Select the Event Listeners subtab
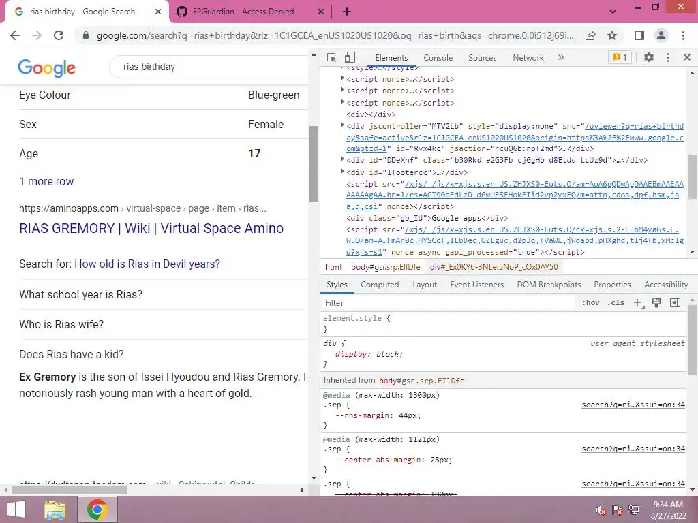 point(476,285)
